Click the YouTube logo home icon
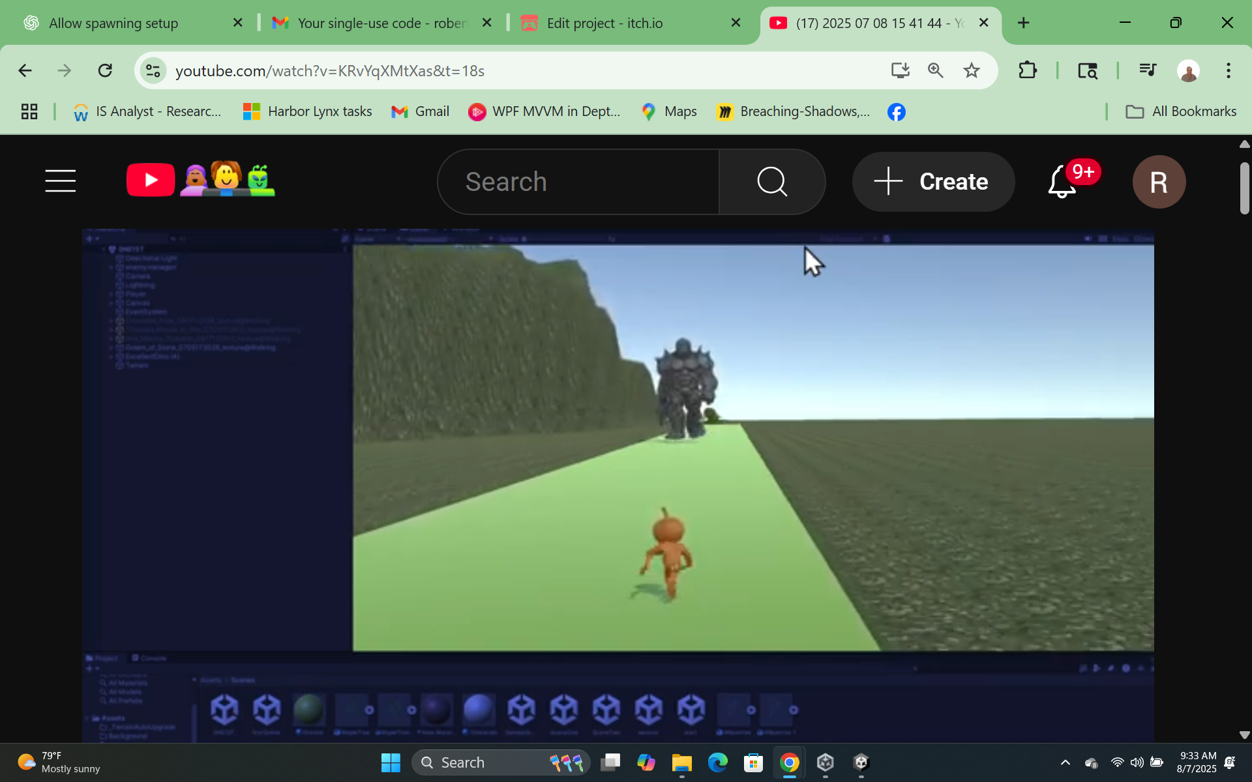 151,181
